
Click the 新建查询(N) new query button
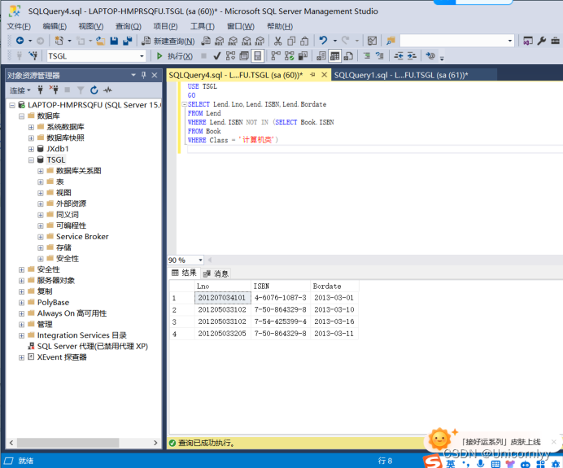point(168,41)
